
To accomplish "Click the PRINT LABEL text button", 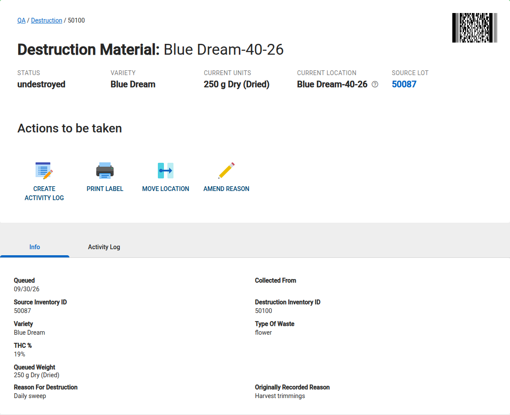I will [105, 189].
